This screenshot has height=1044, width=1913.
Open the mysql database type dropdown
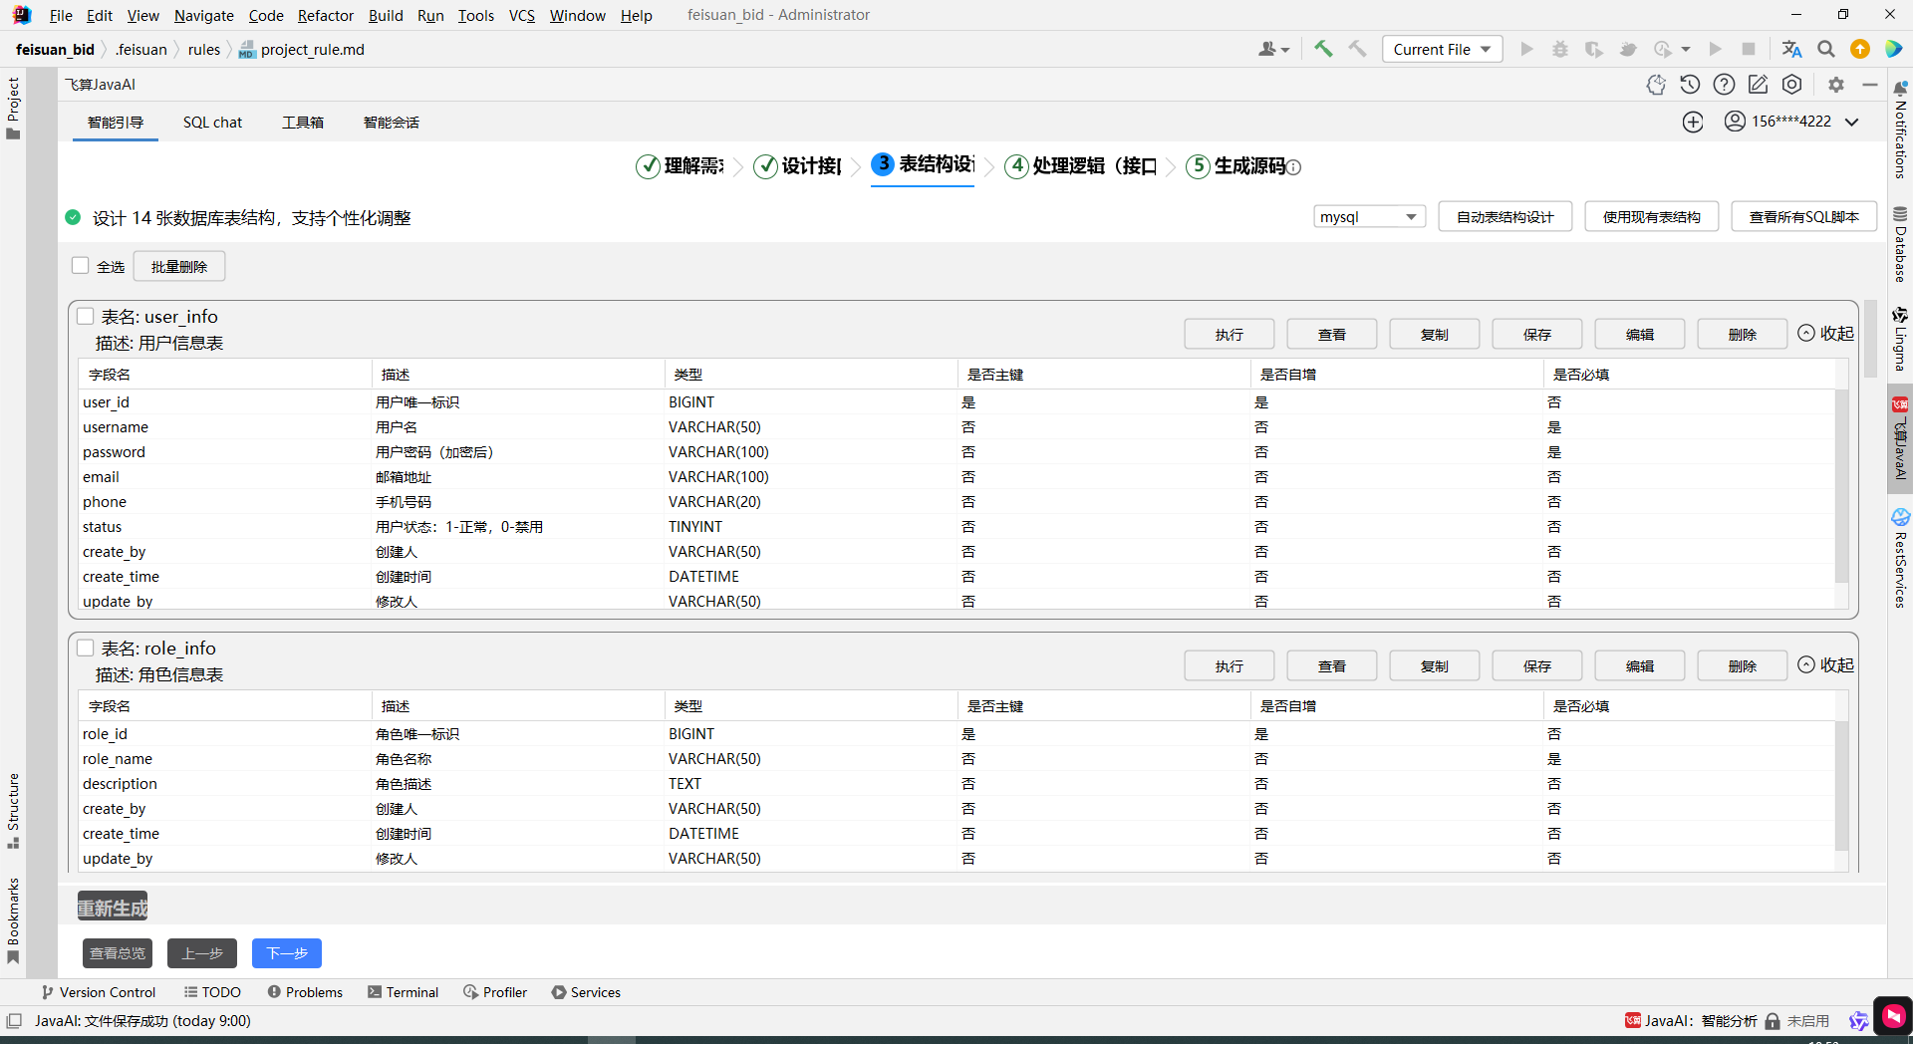[1369, 217]
